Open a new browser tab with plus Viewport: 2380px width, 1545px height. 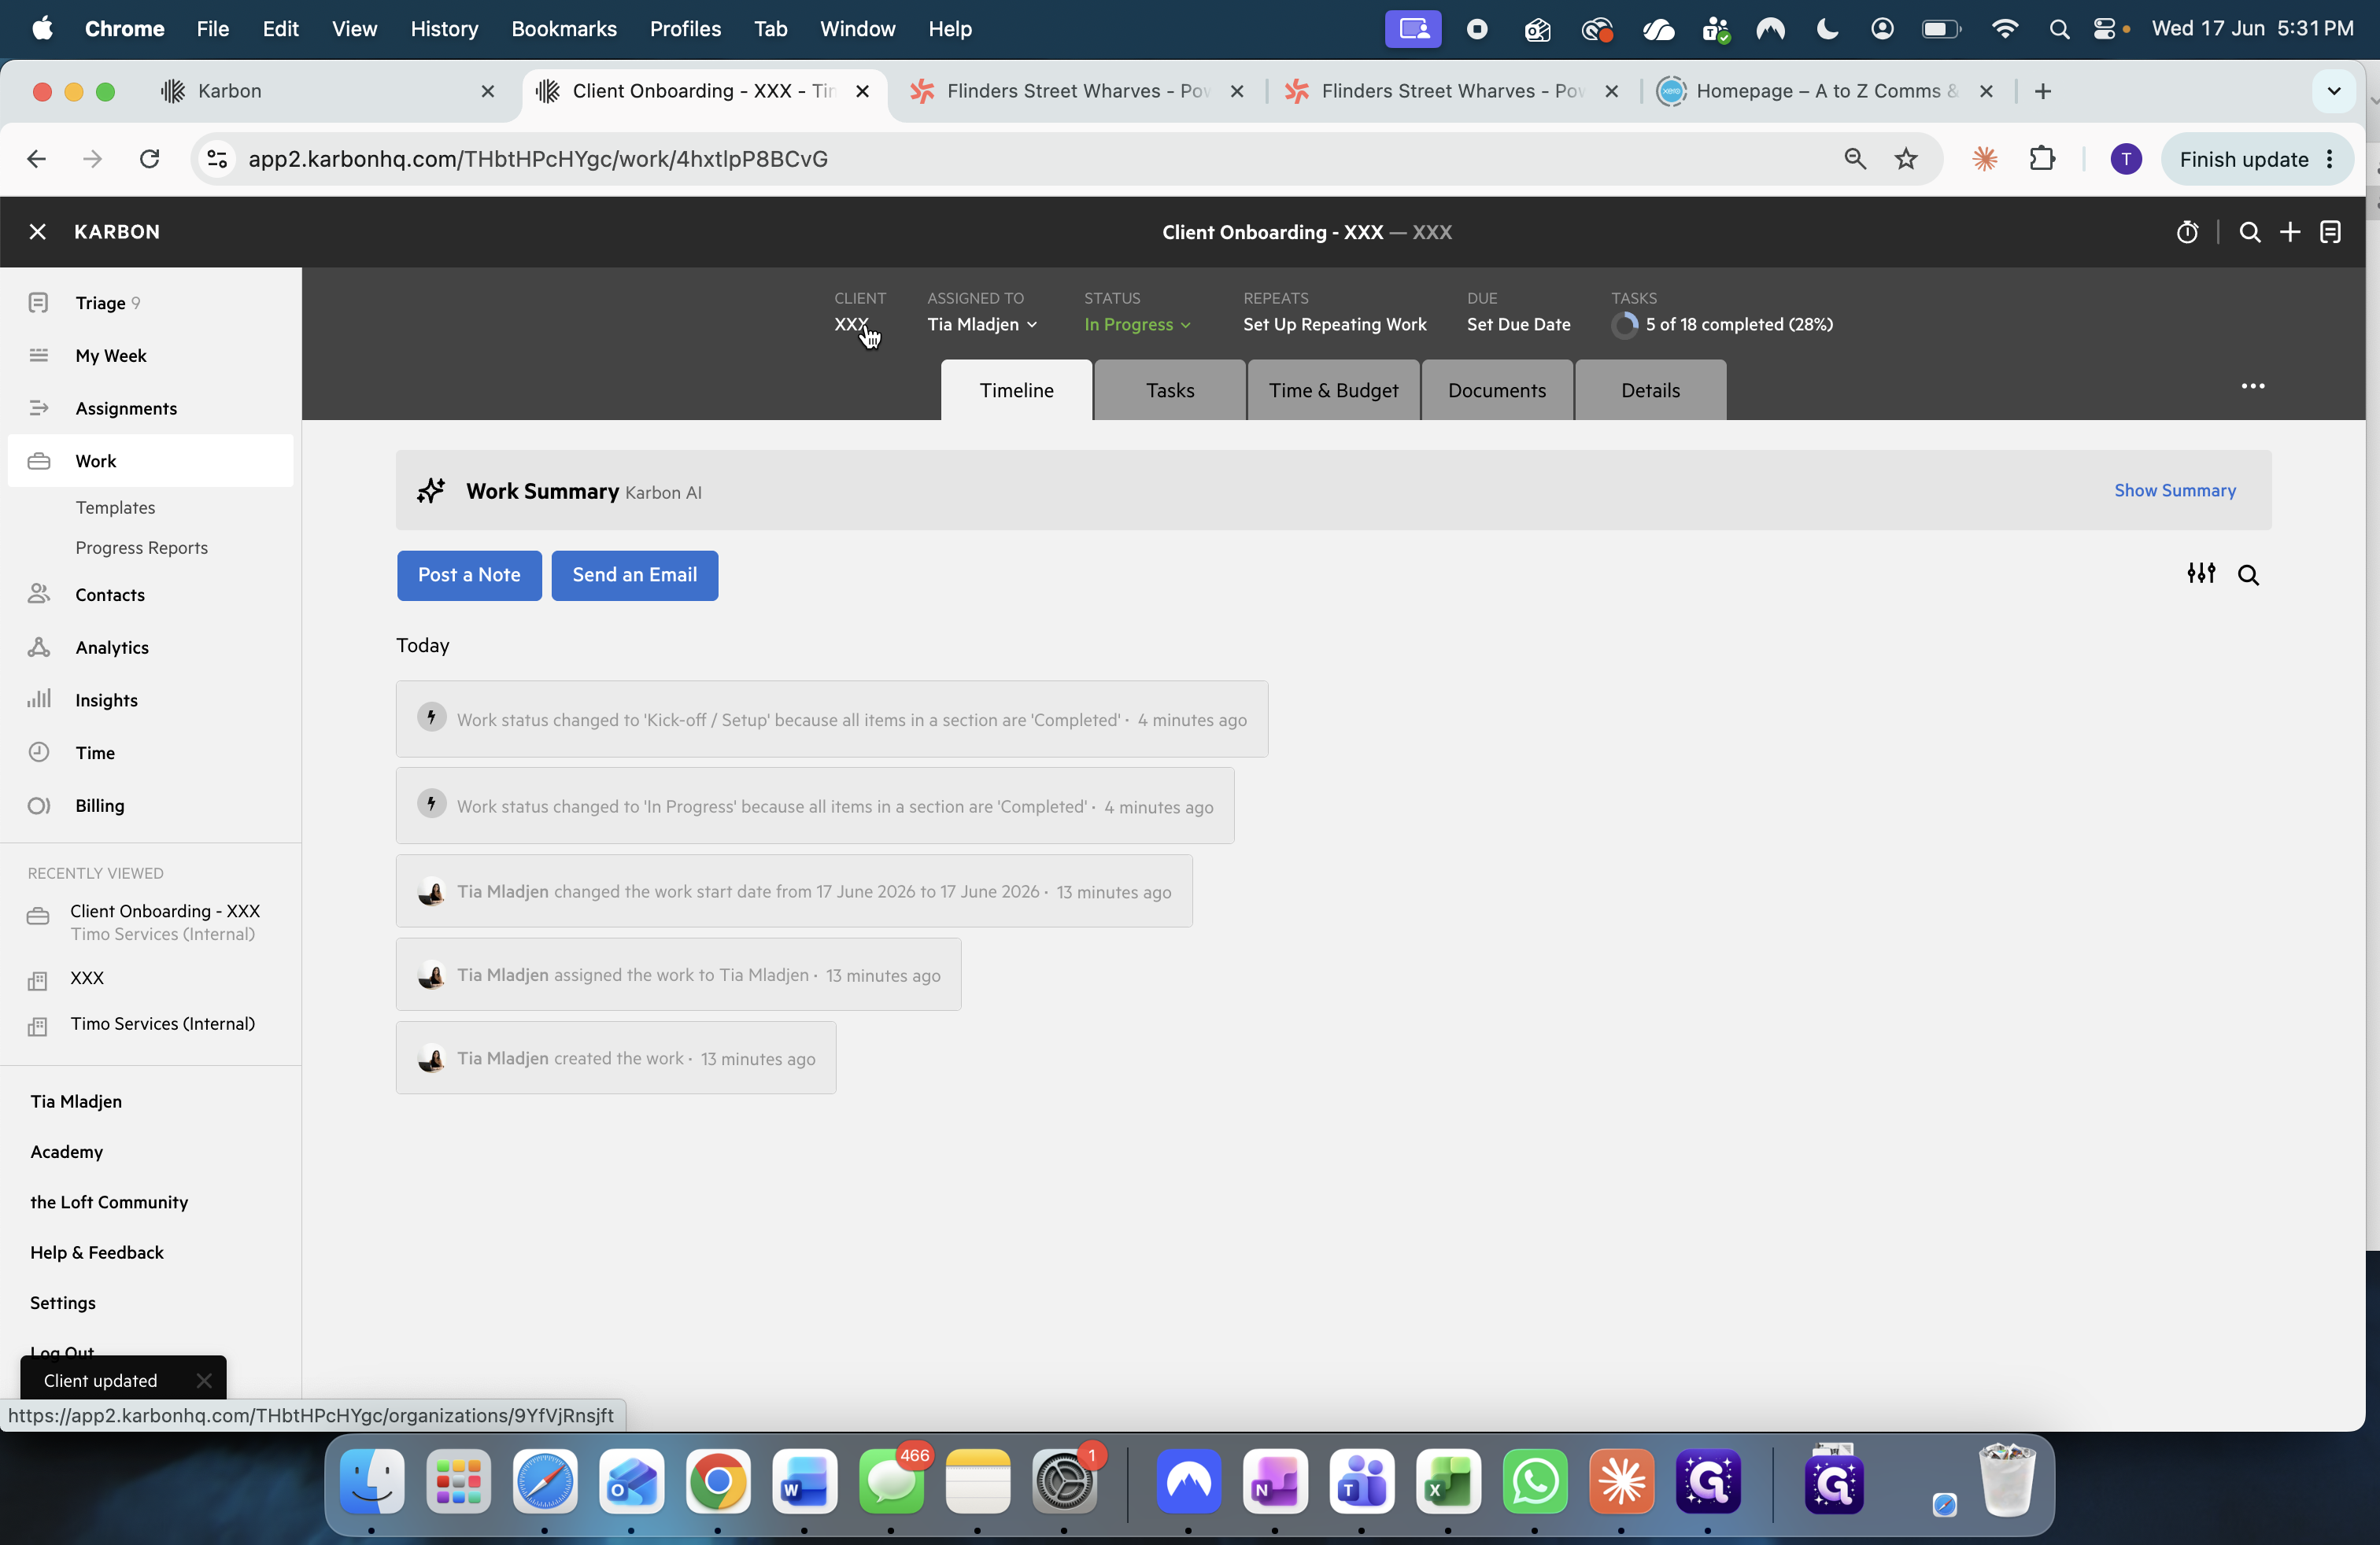tap(2042, 91)
